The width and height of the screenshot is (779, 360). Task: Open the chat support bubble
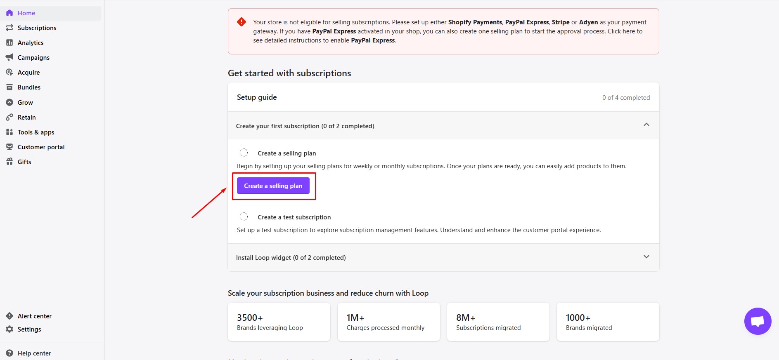758,321
